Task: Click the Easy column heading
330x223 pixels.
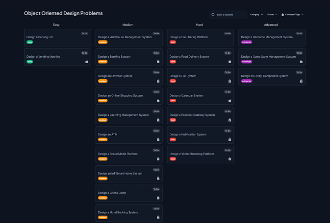Action: [x=56, y=25]
